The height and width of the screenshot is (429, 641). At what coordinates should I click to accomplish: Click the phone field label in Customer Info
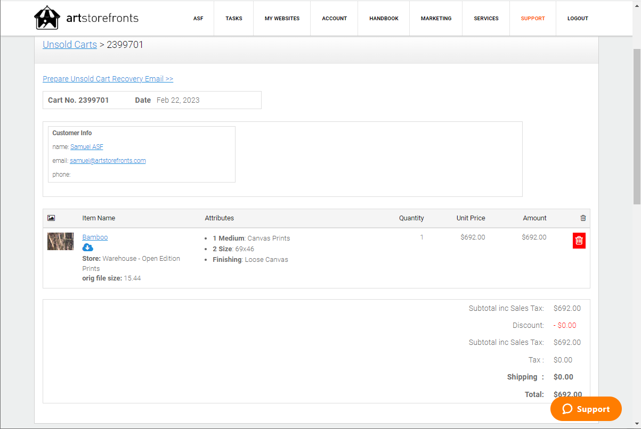[x=61, y=175]
